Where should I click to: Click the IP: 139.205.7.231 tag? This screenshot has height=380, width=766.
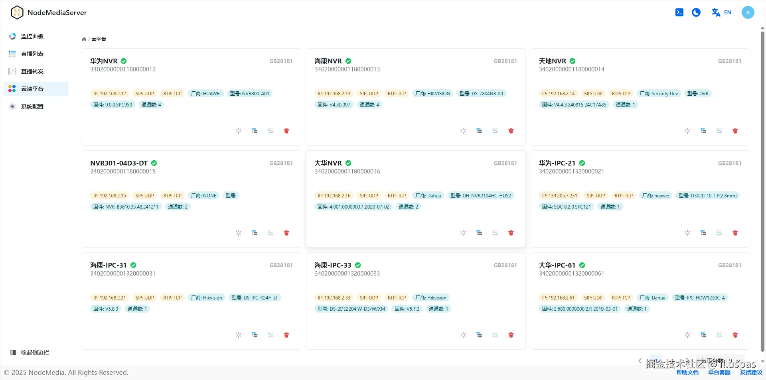click(x=559, y=196)
